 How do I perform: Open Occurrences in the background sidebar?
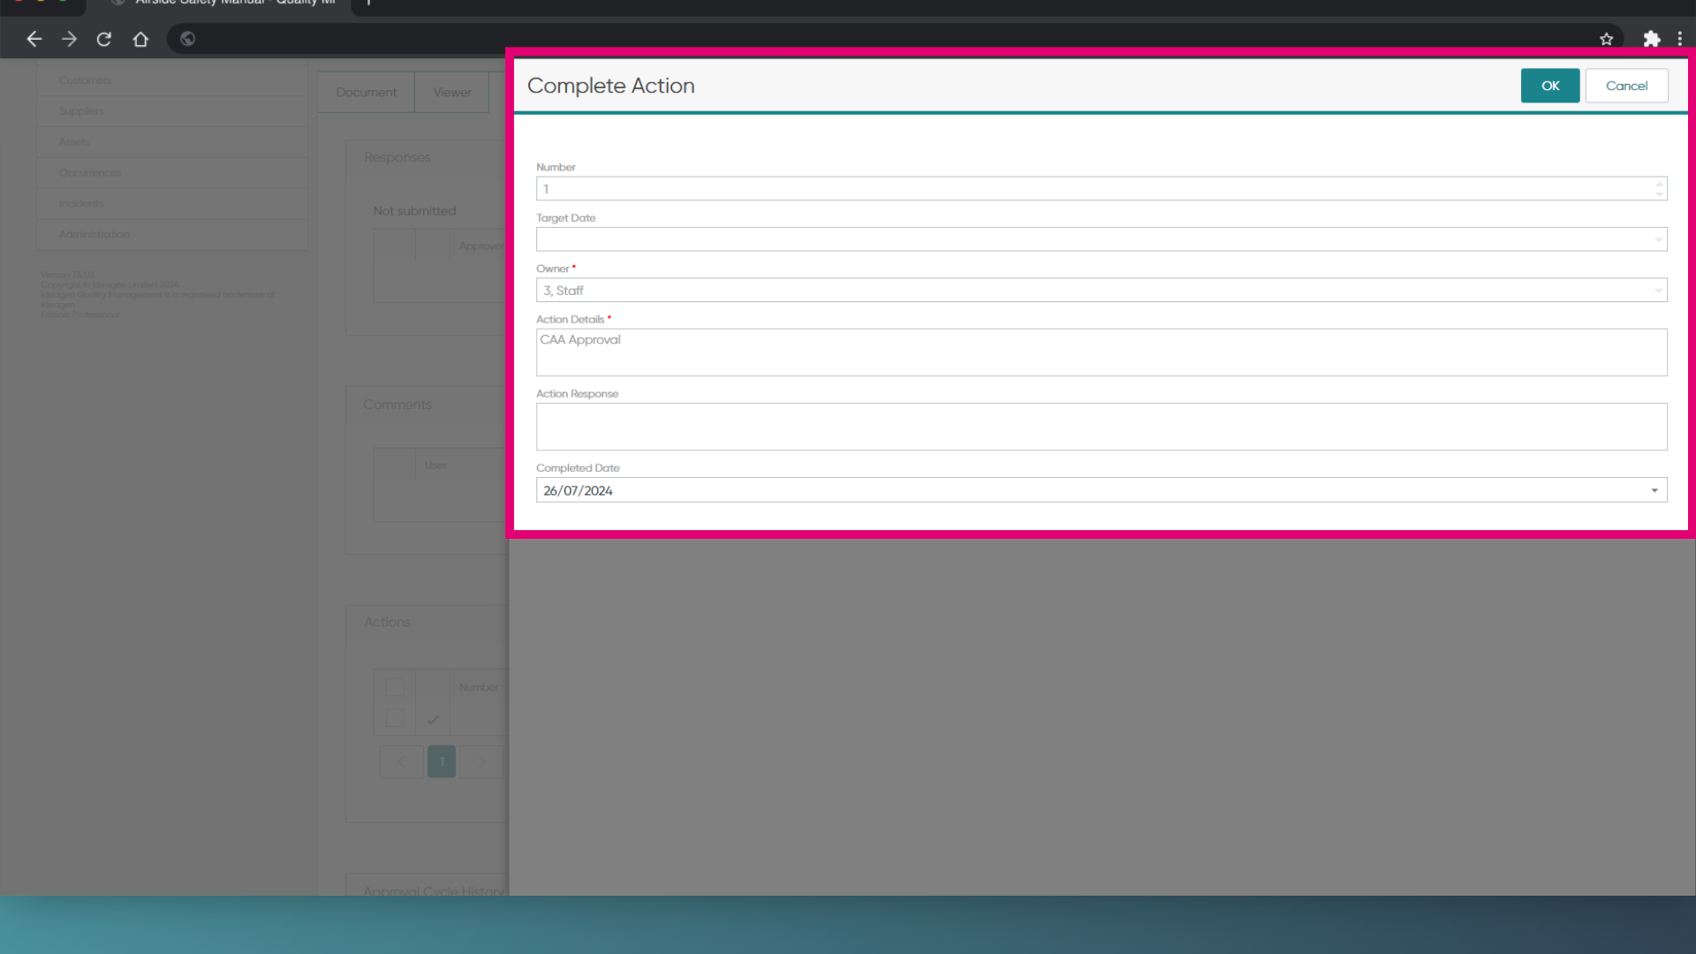(172, 173)
